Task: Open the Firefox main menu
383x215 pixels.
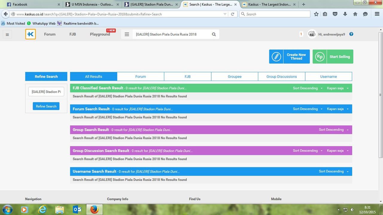Action: click(x=377, y=14)
